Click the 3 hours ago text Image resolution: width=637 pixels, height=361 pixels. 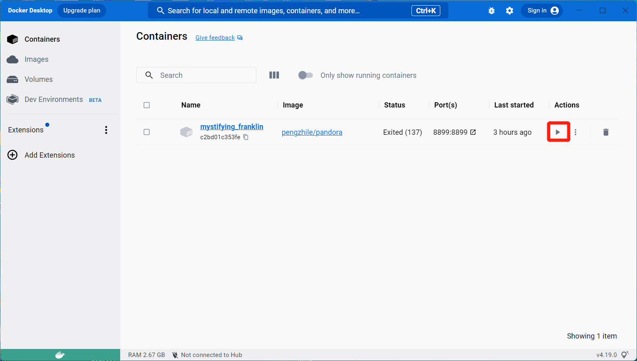pyautogui.click(x=512, y=132)
